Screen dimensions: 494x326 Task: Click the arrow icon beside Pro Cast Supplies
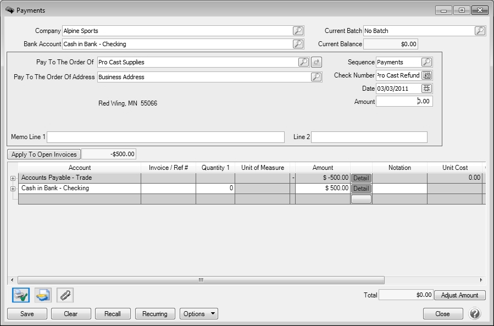(x=317, y=62)
